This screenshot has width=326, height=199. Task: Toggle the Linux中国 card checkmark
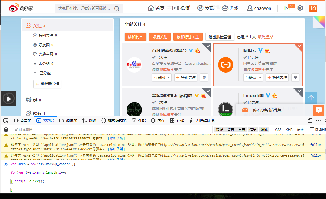coord(299,91)
